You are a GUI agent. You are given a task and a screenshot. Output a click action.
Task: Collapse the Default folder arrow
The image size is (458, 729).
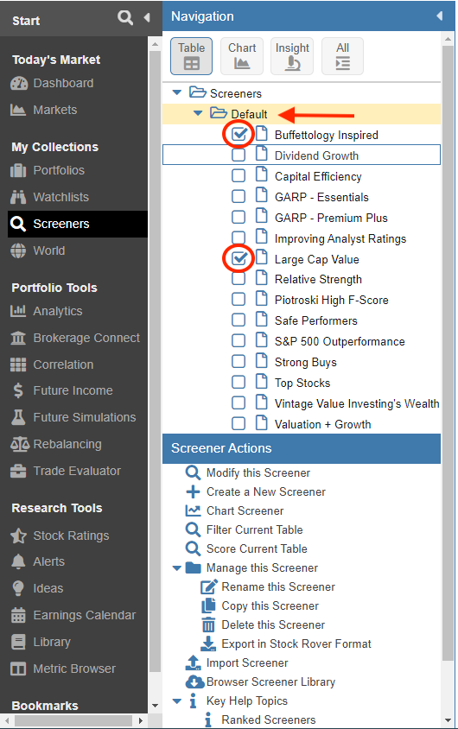click(198, 113)
